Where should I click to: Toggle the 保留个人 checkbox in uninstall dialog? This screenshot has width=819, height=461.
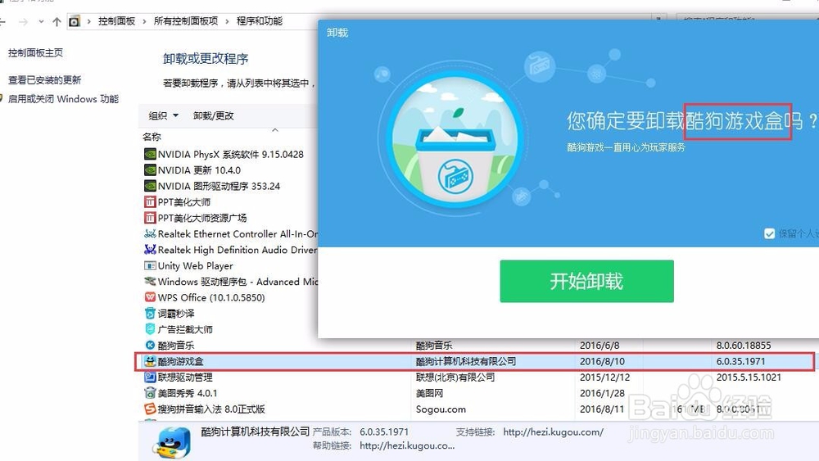769,233
